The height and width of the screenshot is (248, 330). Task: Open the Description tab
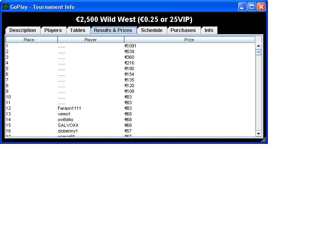(23, 30)
